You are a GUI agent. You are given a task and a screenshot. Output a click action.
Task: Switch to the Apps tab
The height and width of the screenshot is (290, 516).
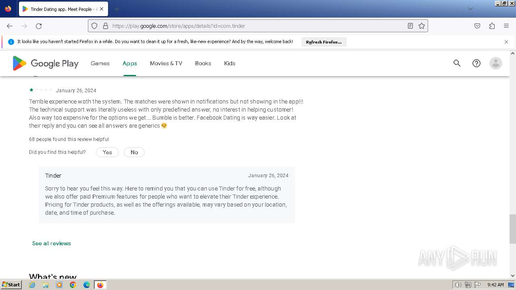130,63
